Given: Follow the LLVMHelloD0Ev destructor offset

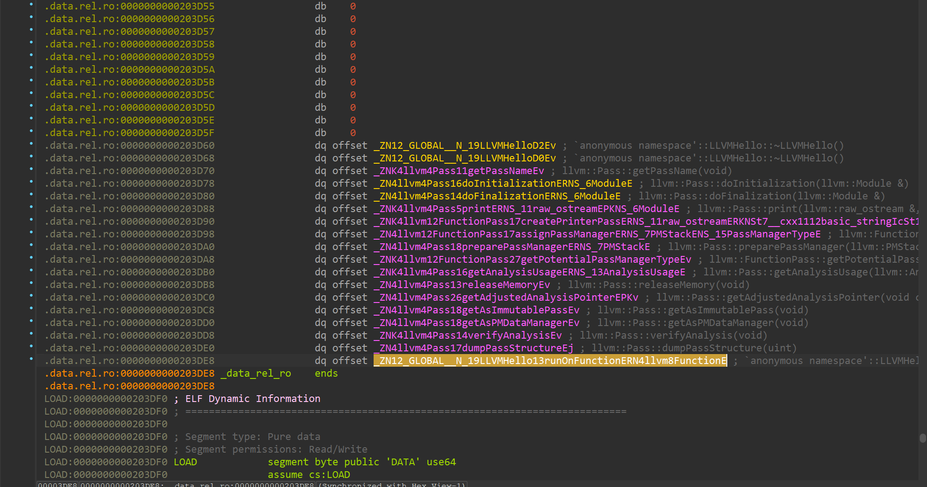Looking at the screenshot, I should tap(465, 158).
